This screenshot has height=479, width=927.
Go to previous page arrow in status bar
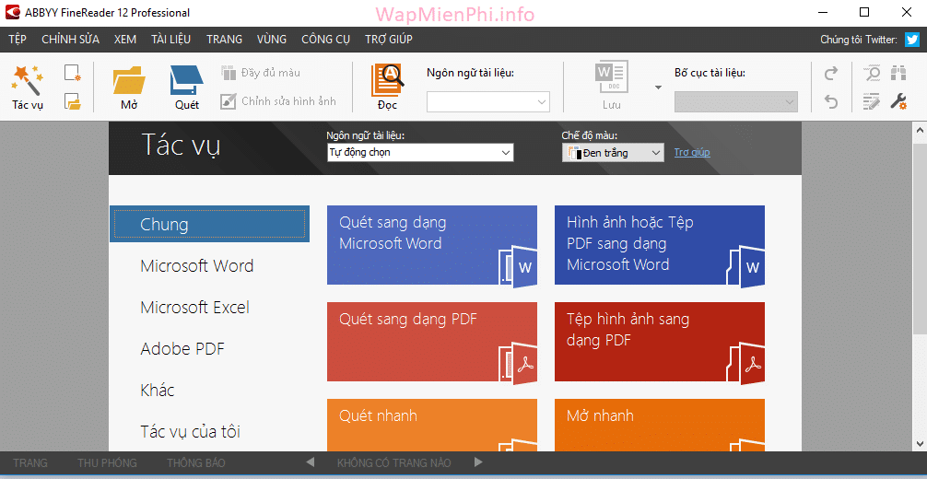311,461
